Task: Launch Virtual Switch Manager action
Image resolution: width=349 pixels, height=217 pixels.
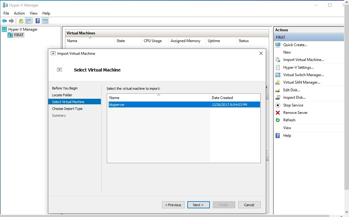Action: 303,75
